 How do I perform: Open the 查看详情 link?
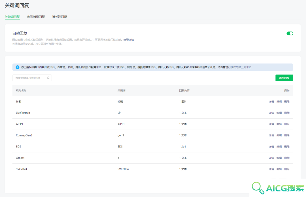[x=129, y=40]
